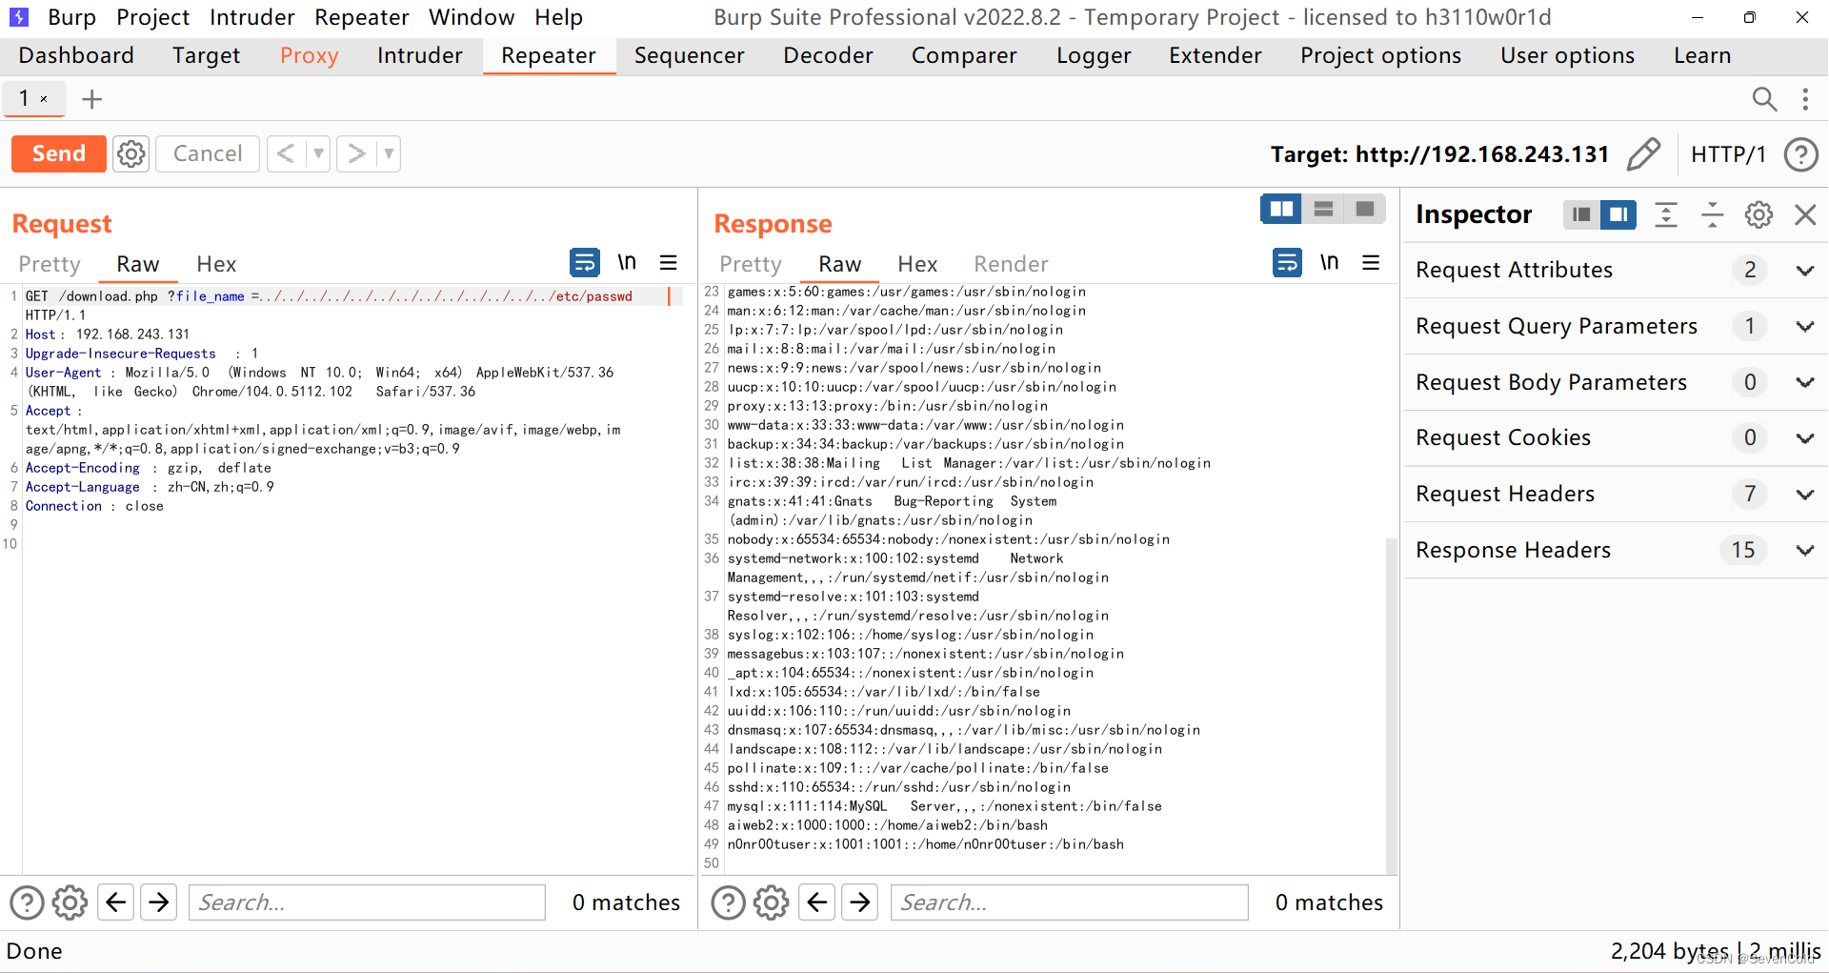Add a new Repeater tab with plus icon
Image resolution: width=1829 pixels, height=973 pixels.
[91, 98]
